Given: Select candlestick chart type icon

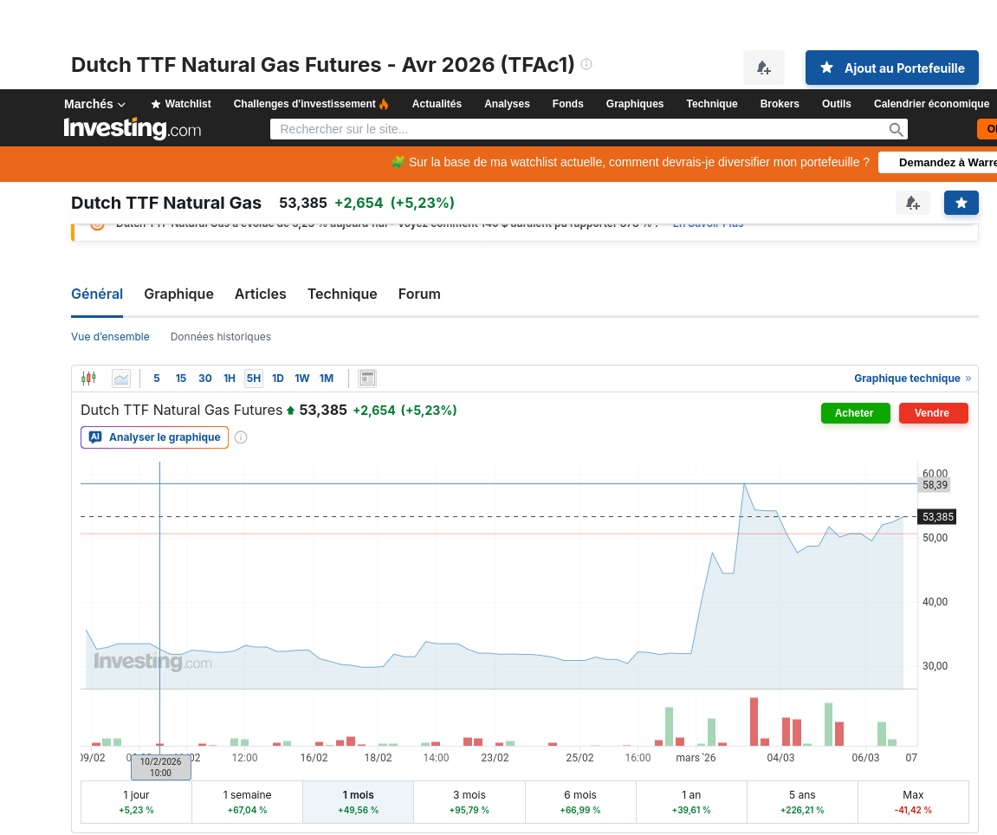Looking at the screenshot, I should [88, 379].
